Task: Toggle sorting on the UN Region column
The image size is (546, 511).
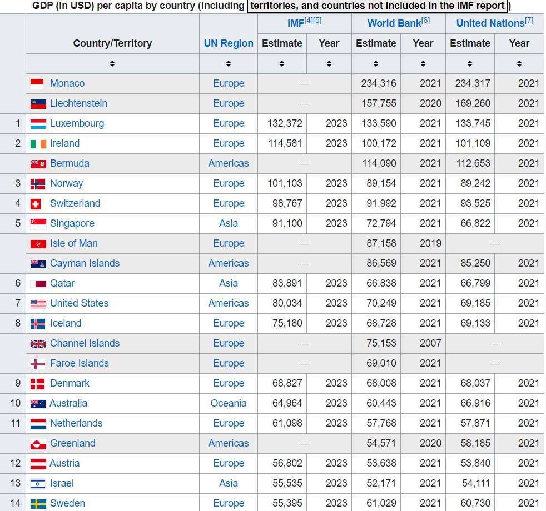Action: pos(228,63)
